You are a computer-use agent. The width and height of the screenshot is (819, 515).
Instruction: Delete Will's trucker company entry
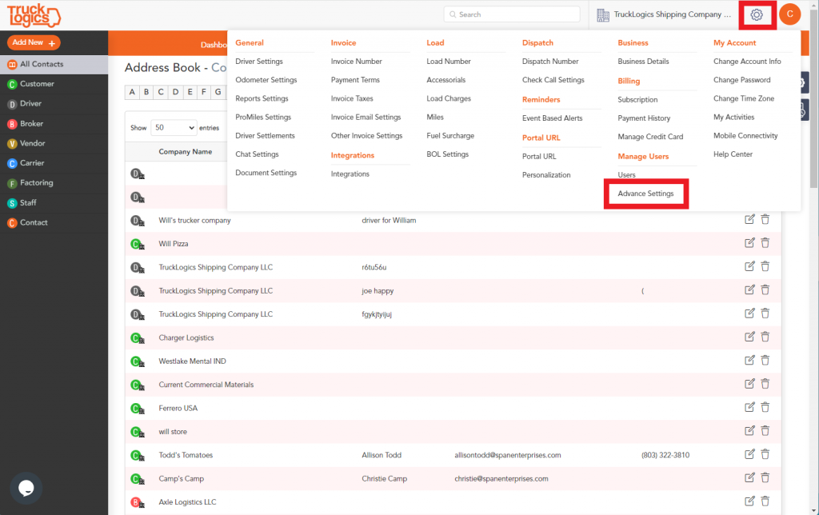tap(765, 219)
